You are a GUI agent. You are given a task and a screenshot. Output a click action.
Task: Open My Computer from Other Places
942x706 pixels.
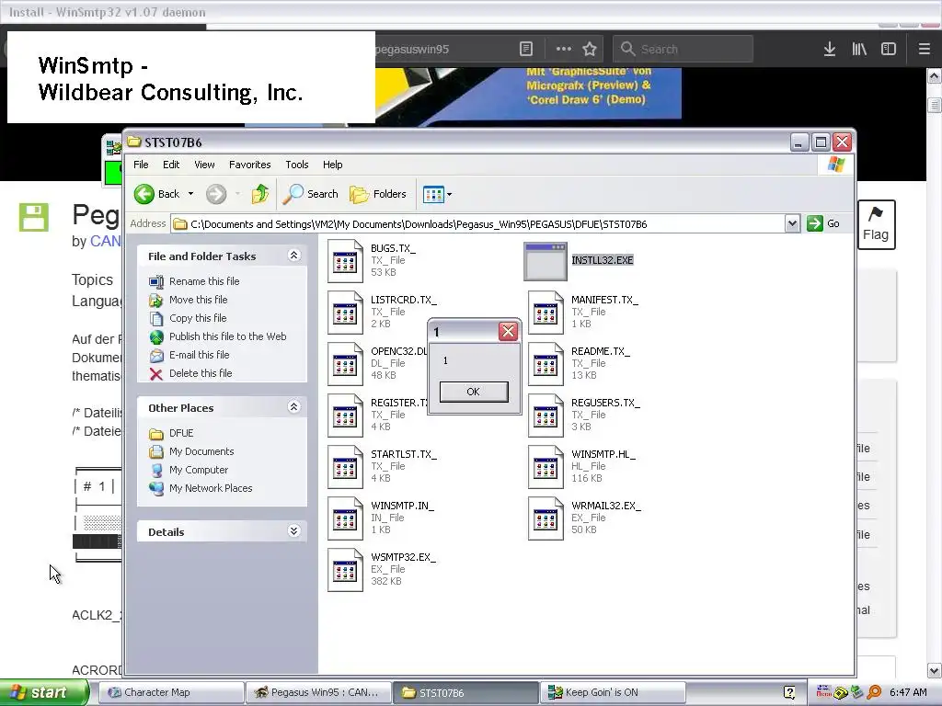click(x=199, y=470)
